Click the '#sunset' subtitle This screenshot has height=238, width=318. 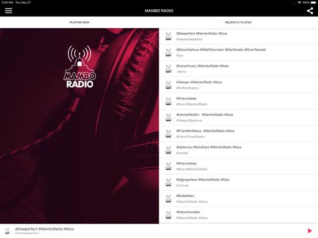(182, 153)
